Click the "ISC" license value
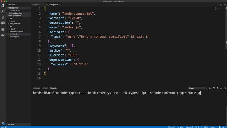This screenshot has width=227, height=128. 72,55
